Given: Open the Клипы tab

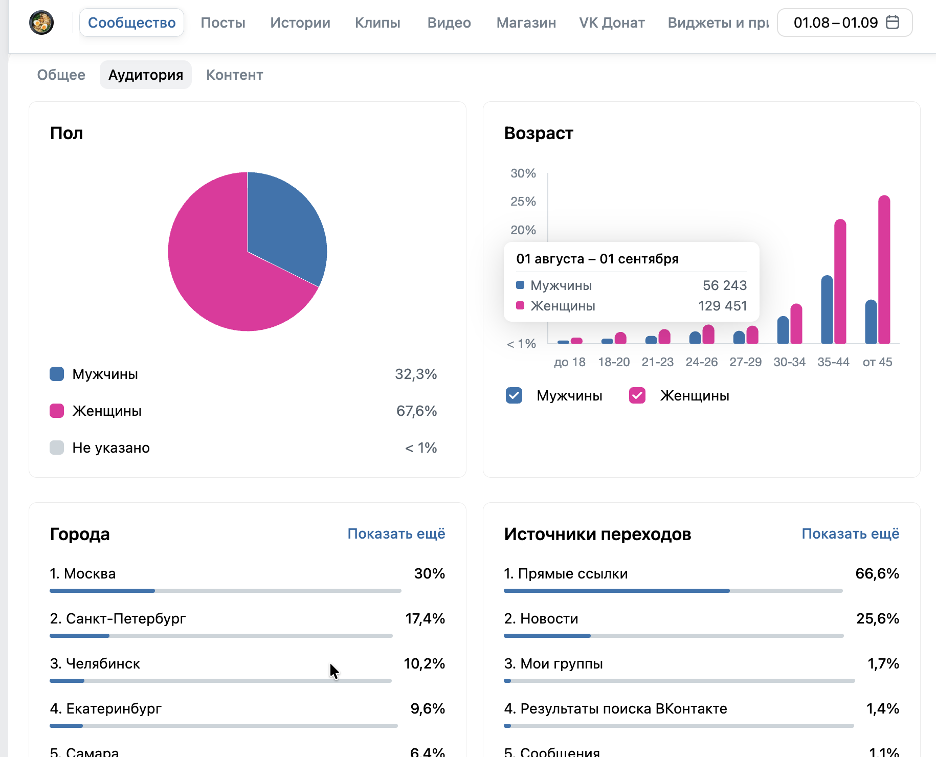Looking at the screenshot, I should pyautogui.click(x=377, y=23).
